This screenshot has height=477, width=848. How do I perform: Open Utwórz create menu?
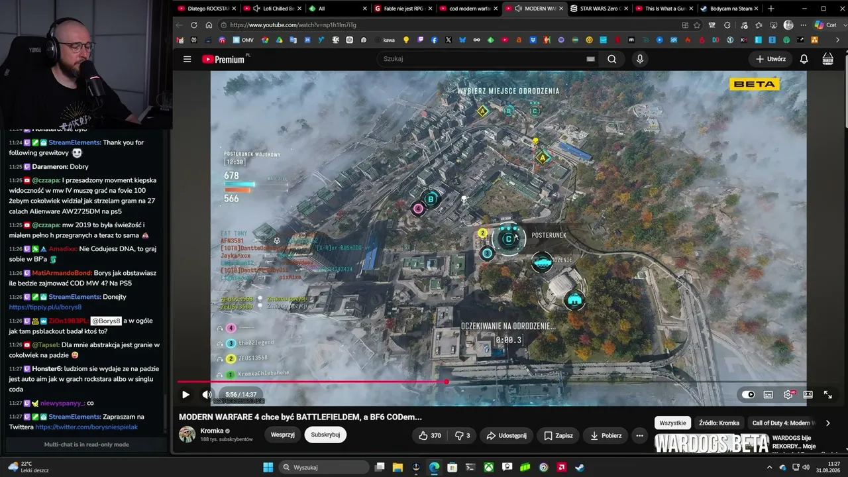[770, 59]
